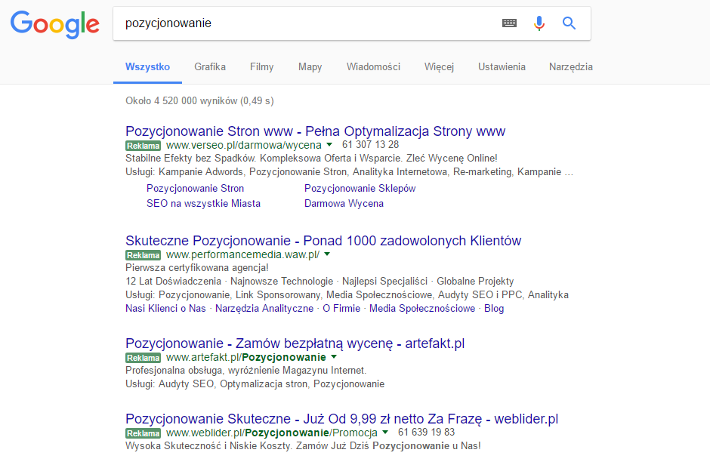The height and width of the screenshot is (462, 710).
Task: Open the Więcej menu
Action: 439,66
